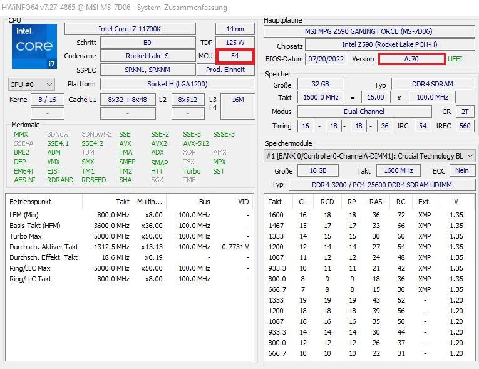The width and height of the screenshot is (479, 369).
Task: Click the Dual-Channel mode field
Action: pos(364,112)
